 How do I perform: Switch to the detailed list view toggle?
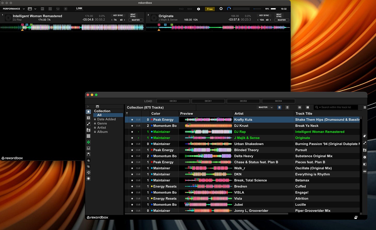279,107
